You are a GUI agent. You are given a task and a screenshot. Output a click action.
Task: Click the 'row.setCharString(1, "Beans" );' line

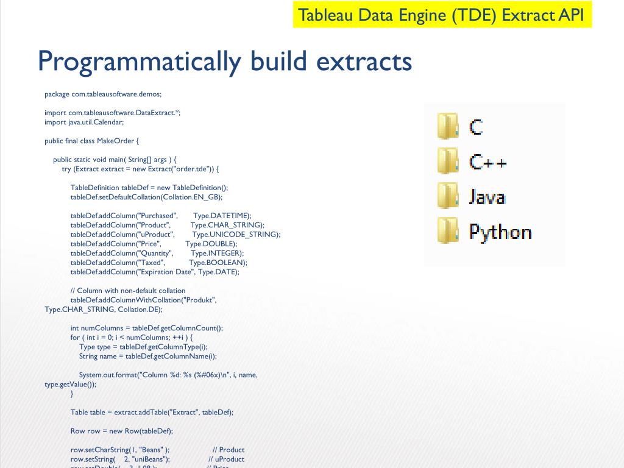(120, 450)
